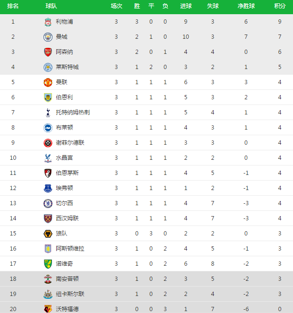Open the Arsenal club badge

click(x=48, y=52)
